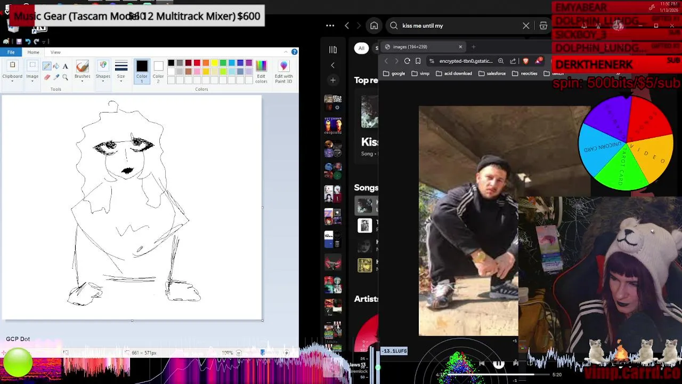Open the vimp bookmarks folder
Image resolution: width=682 pixels, height=384 pixels.
(x=420, y=74)
